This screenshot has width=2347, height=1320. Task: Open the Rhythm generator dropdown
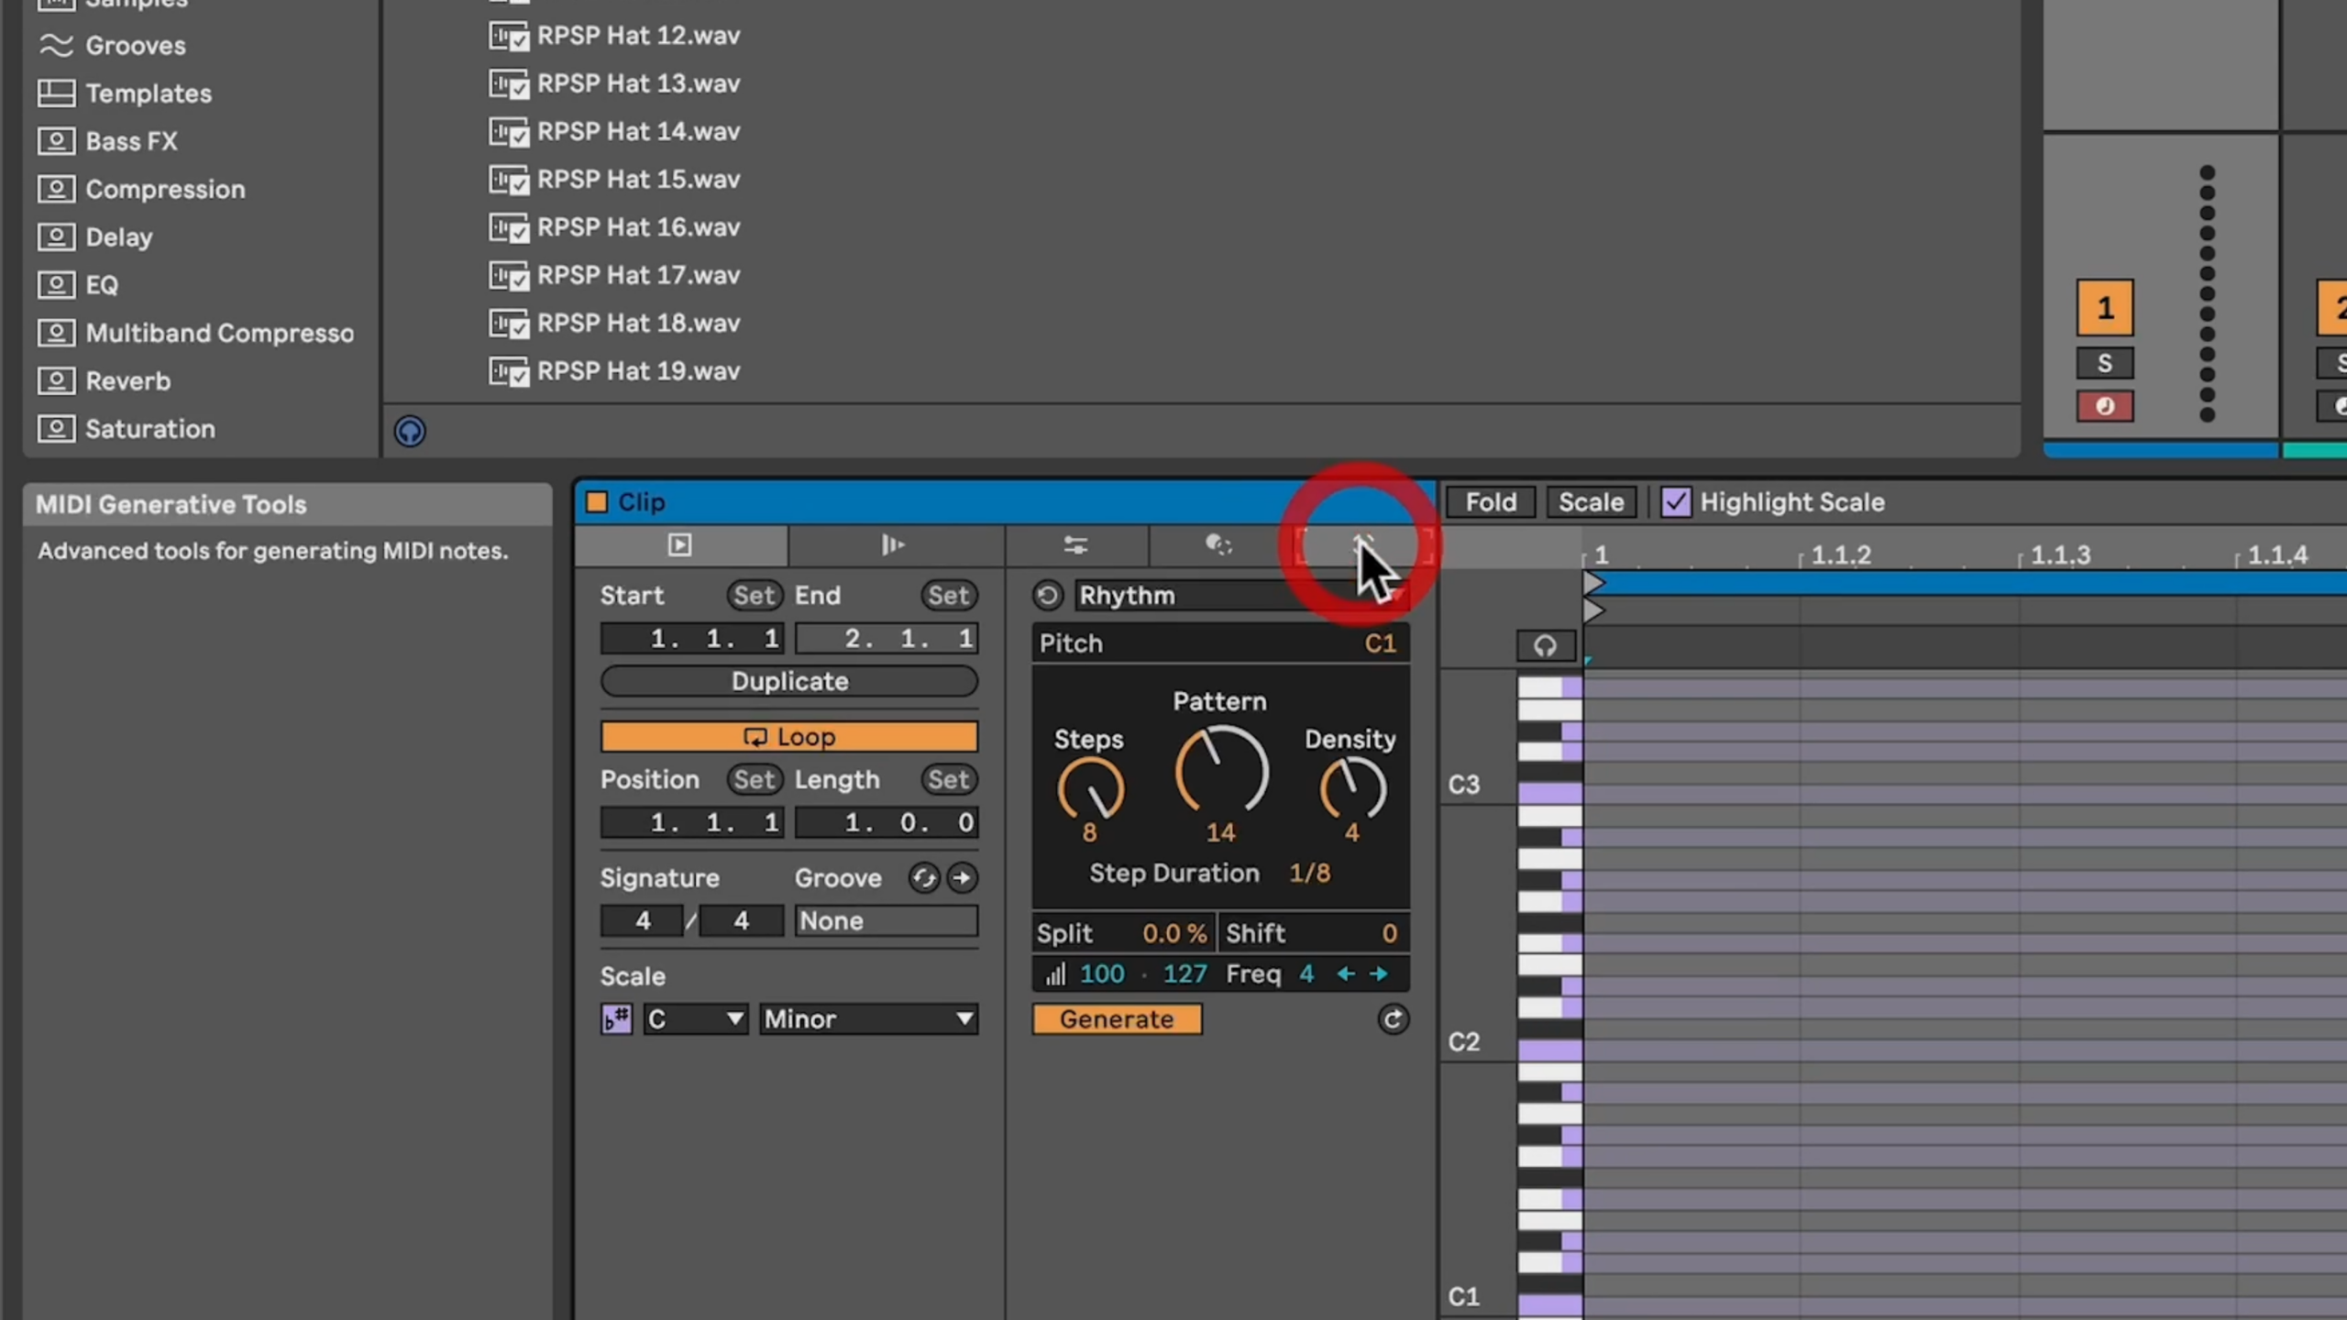pos(1242,596)
